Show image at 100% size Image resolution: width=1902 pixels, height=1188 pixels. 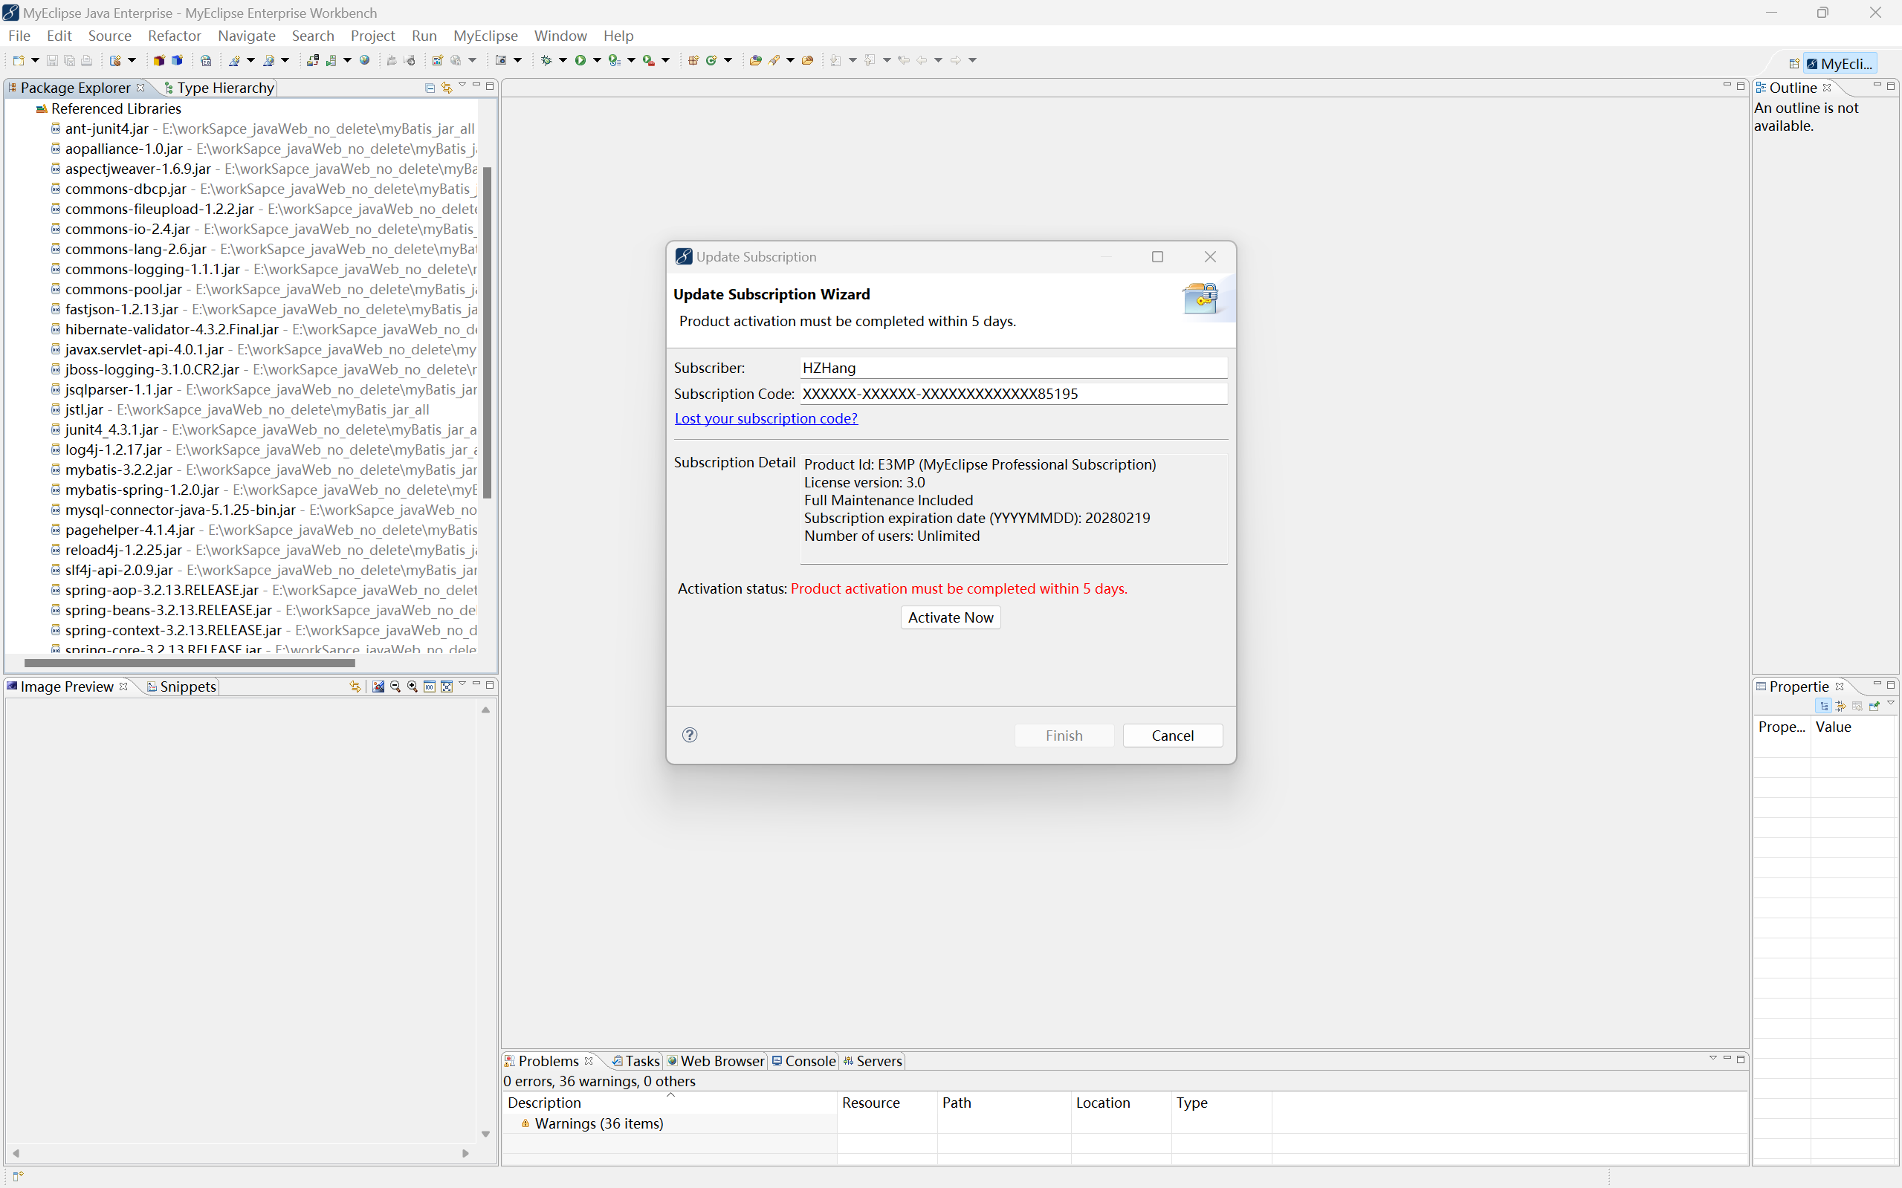click(429, 686)
